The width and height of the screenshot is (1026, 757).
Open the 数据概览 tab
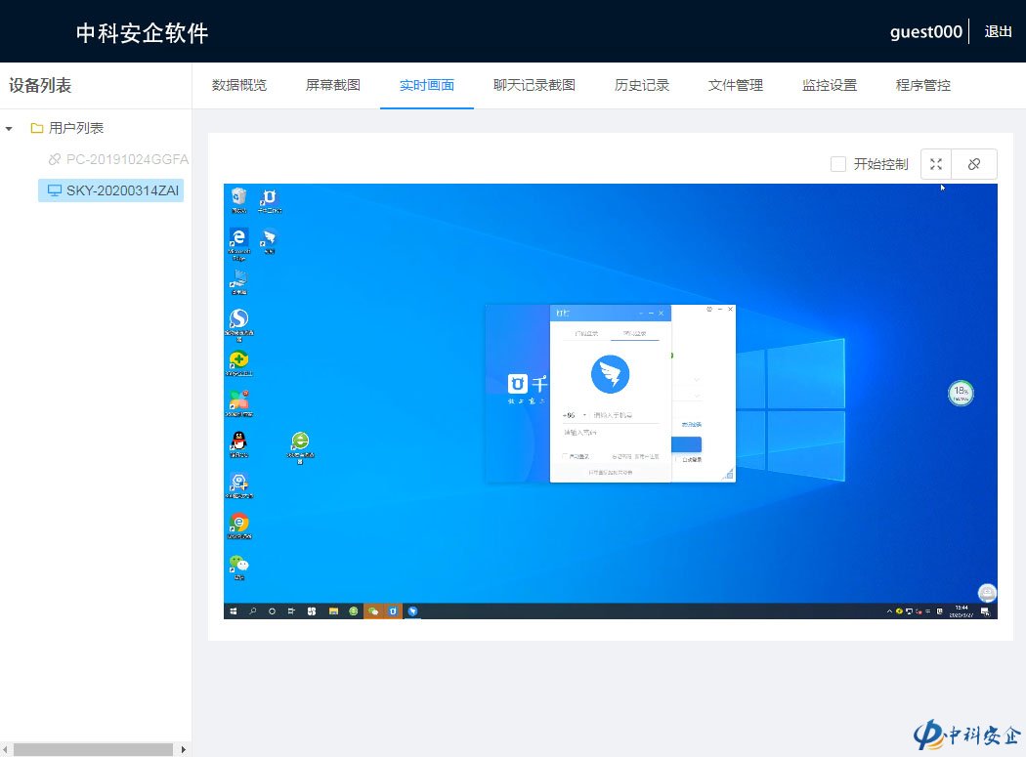238,85
